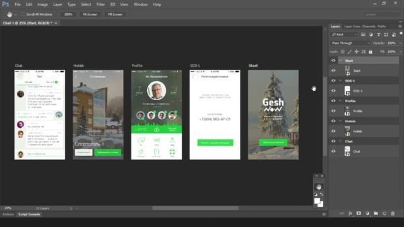
Task: Open the Opacity dropdown arrow
Action: pos(400,44)
